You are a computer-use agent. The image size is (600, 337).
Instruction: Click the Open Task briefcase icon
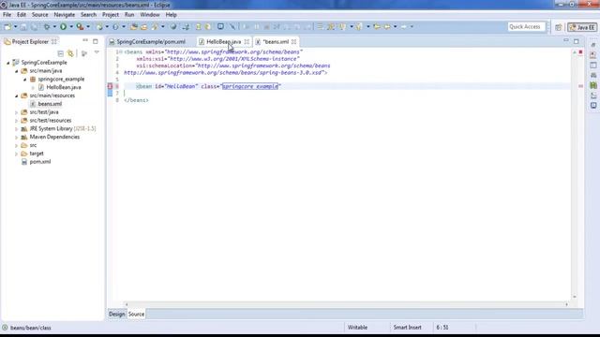(143, 27)
